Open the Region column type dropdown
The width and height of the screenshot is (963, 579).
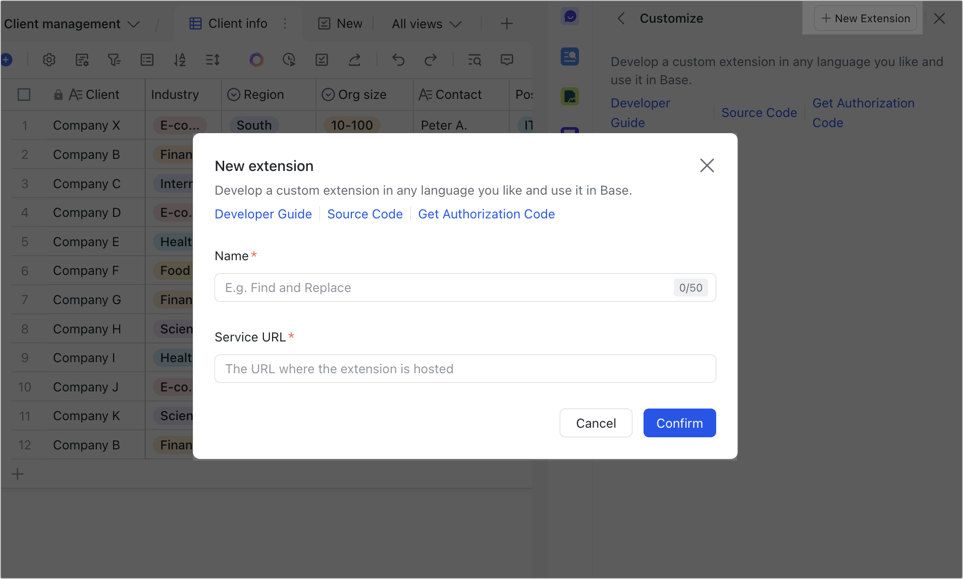tap(233, 94)
